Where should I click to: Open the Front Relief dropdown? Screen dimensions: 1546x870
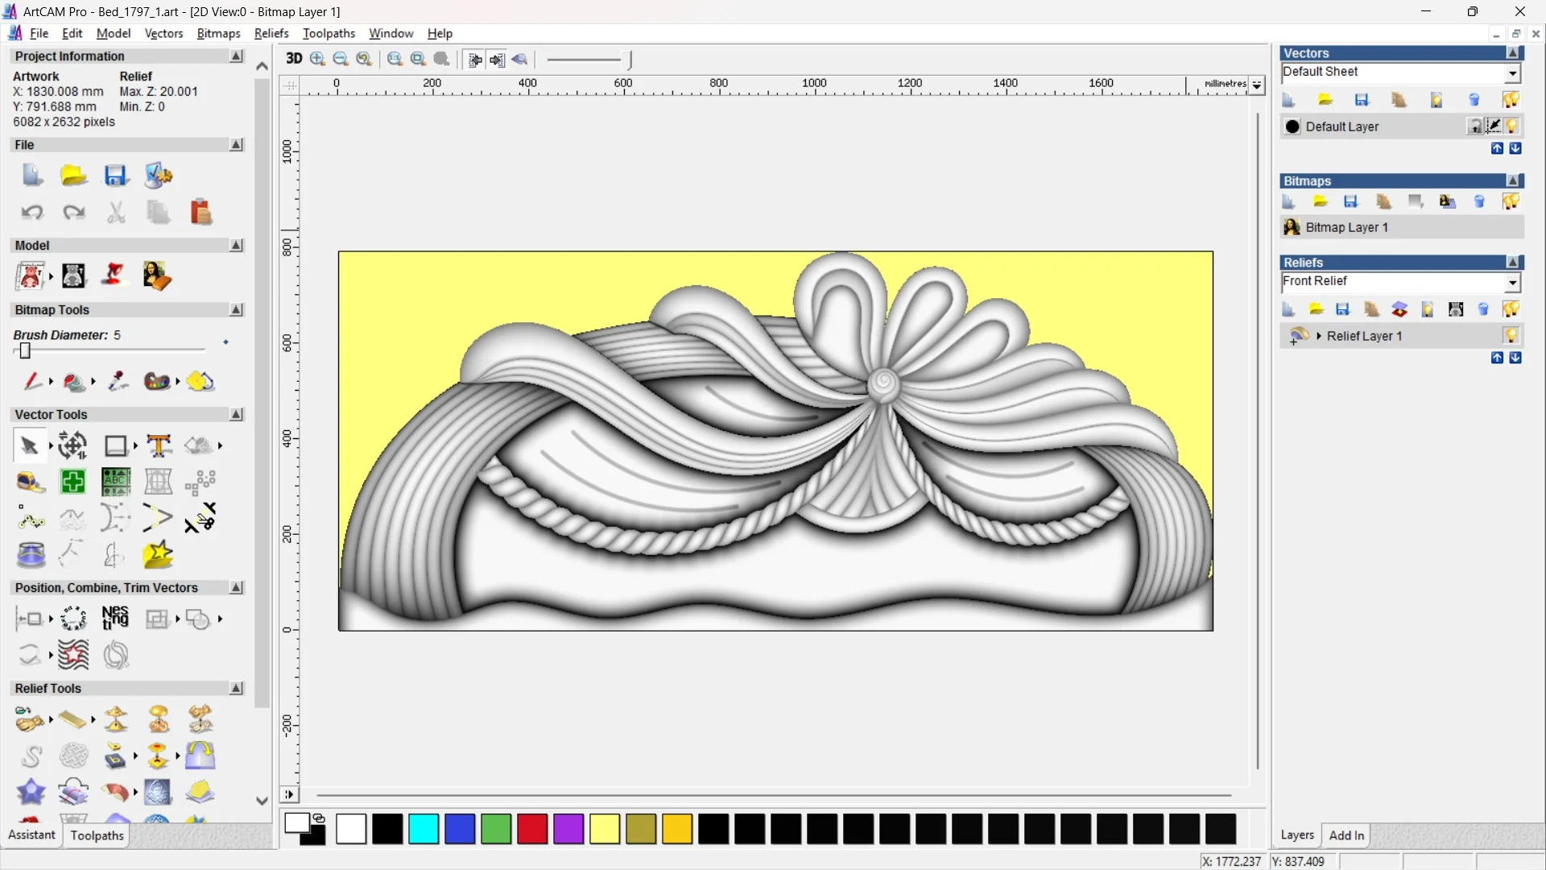coord(1512,282)
